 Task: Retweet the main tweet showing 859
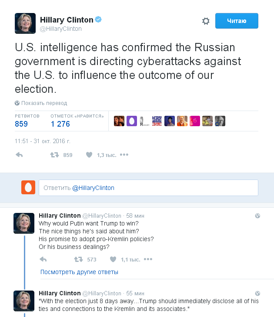(x=55, y=155)
